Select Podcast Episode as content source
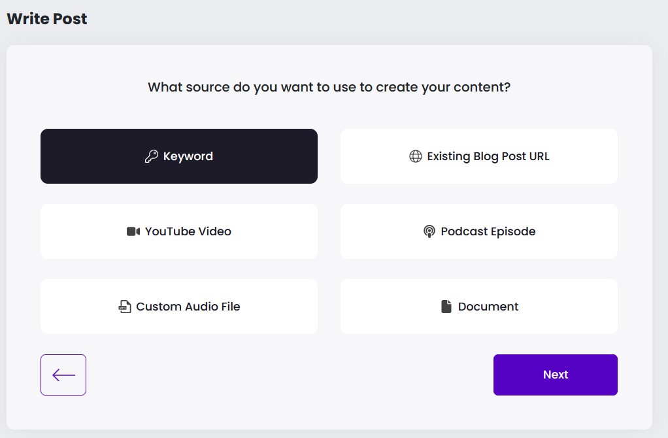The width and height of the screenshot is (668, 438). click(x=479, y=231)
